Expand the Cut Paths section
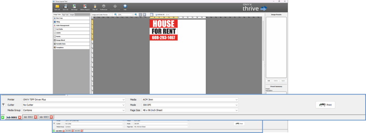The image size is (366, 133). point(71,29)
